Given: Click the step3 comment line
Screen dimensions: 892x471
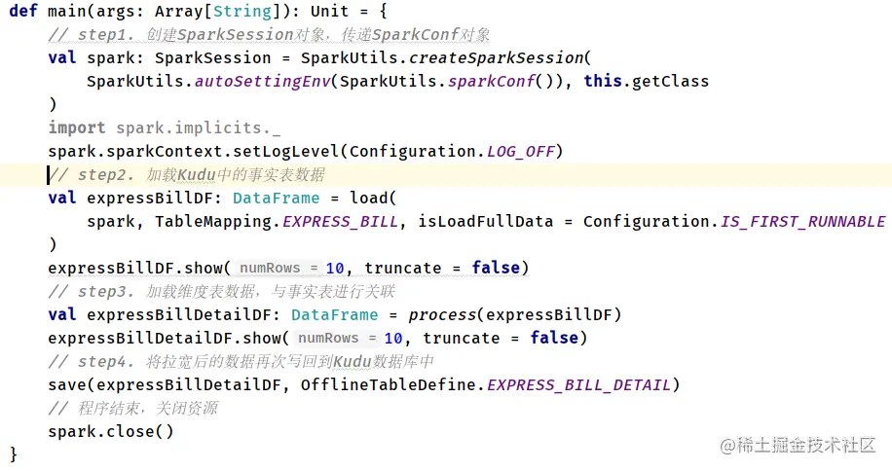Looking at the screenshot, I should 221,292.
